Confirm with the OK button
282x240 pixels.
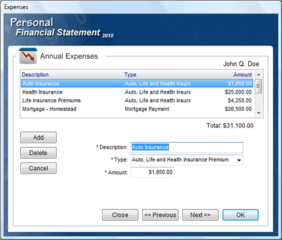241,215
